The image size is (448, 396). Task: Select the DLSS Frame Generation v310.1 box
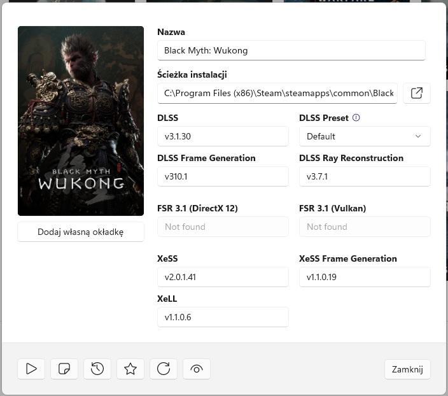tap(223, 176)
